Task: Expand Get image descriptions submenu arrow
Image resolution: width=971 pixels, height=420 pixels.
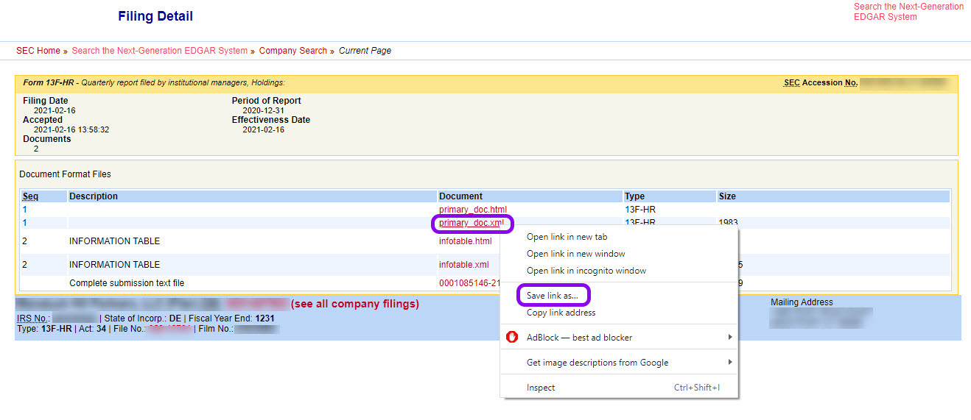Action: [730, 362]
